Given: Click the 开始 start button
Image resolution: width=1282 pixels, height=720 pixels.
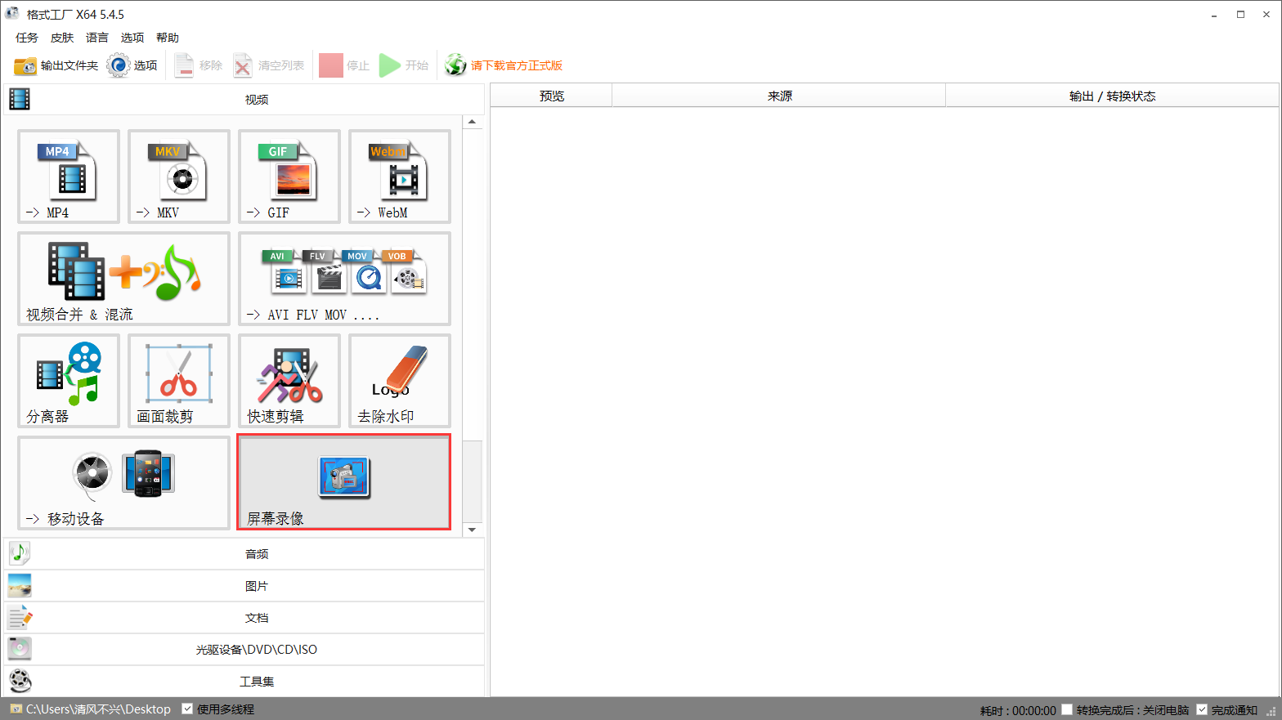Looking at the screenshot, I should [x=404, y=65].
